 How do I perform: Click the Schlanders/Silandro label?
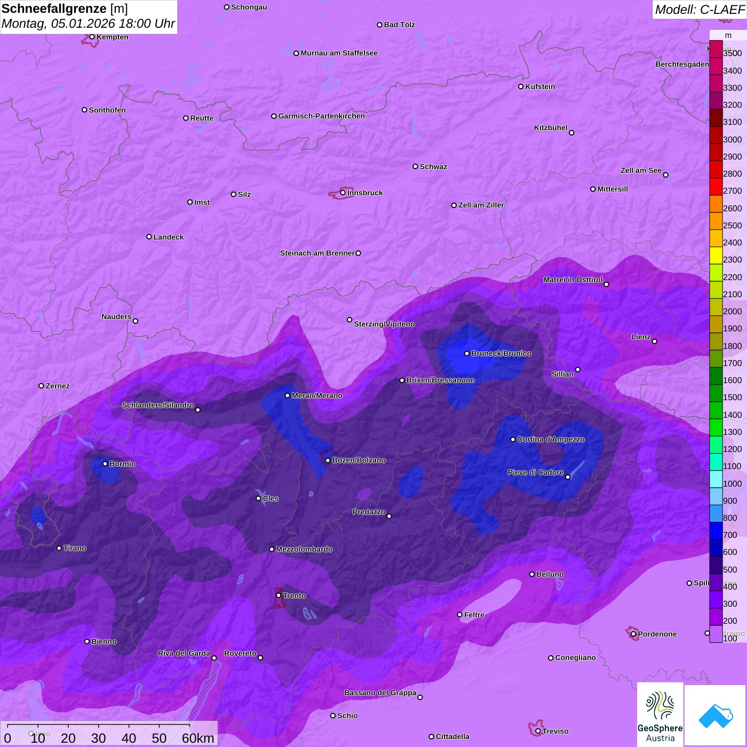click(158, 405)
